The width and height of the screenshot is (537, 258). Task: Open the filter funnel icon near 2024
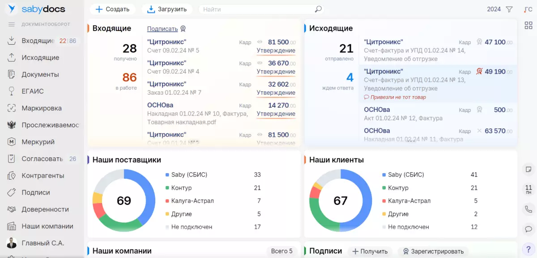click(x=509, y=9)
